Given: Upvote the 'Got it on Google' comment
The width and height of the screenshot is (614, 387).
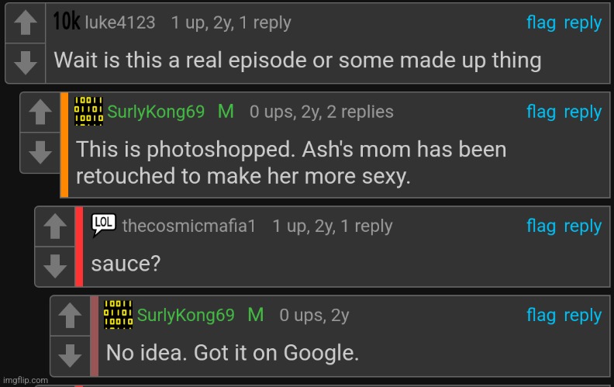Looking at the screenshot, I should point(70,316).
